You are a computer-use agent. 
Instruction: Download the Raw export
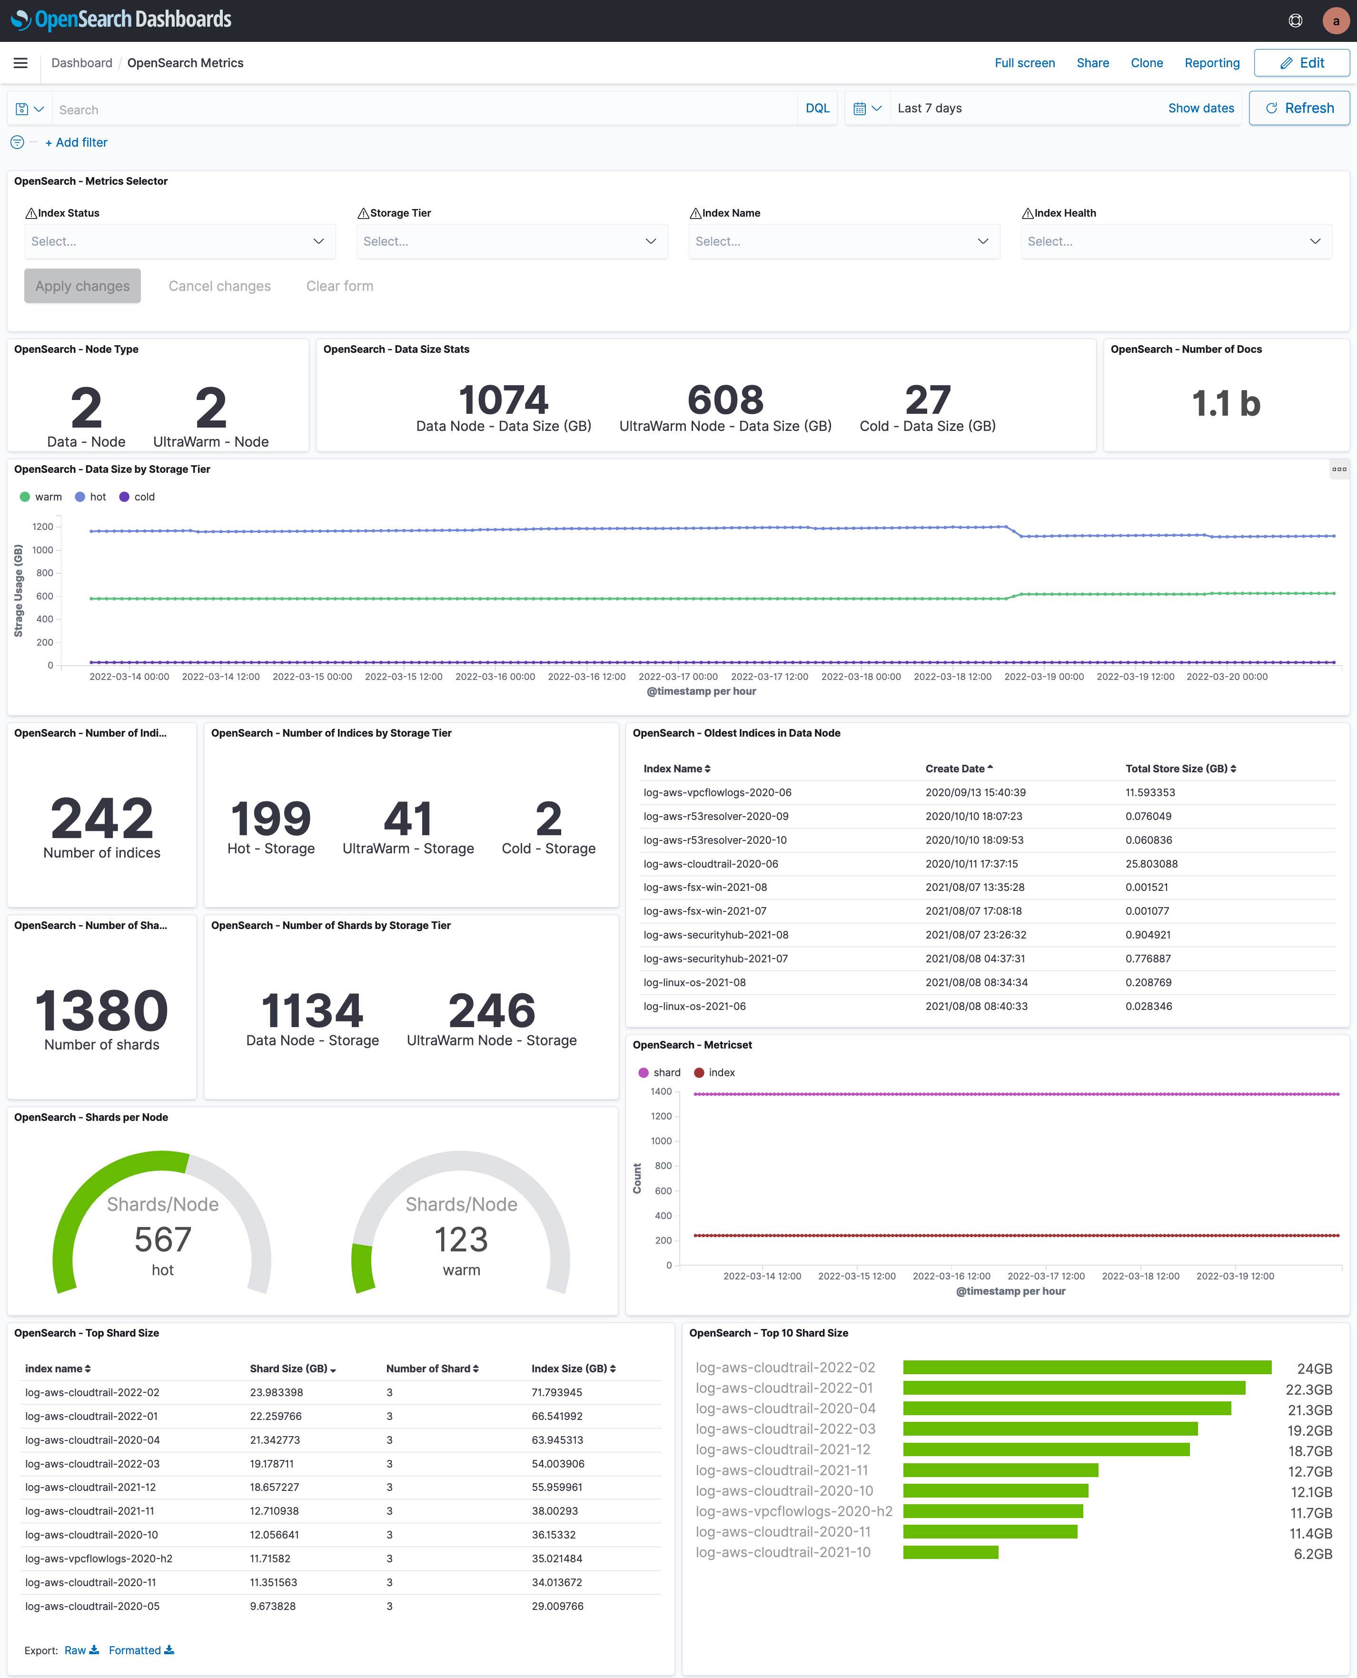point(81,1650)
